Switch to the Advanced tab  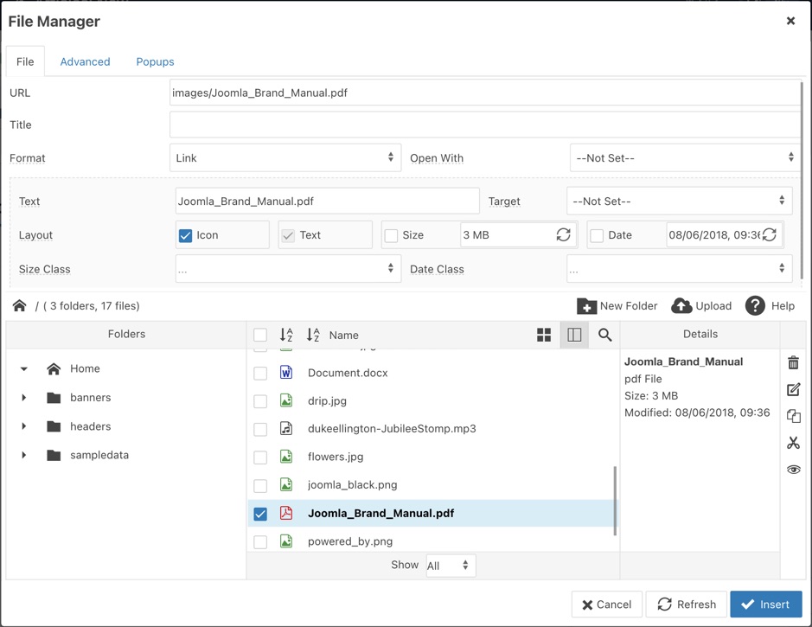[x=85, y=61]
